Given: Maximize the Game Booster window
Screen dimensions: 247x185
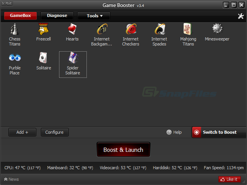Looking at the screenshot, I should 234,5.
